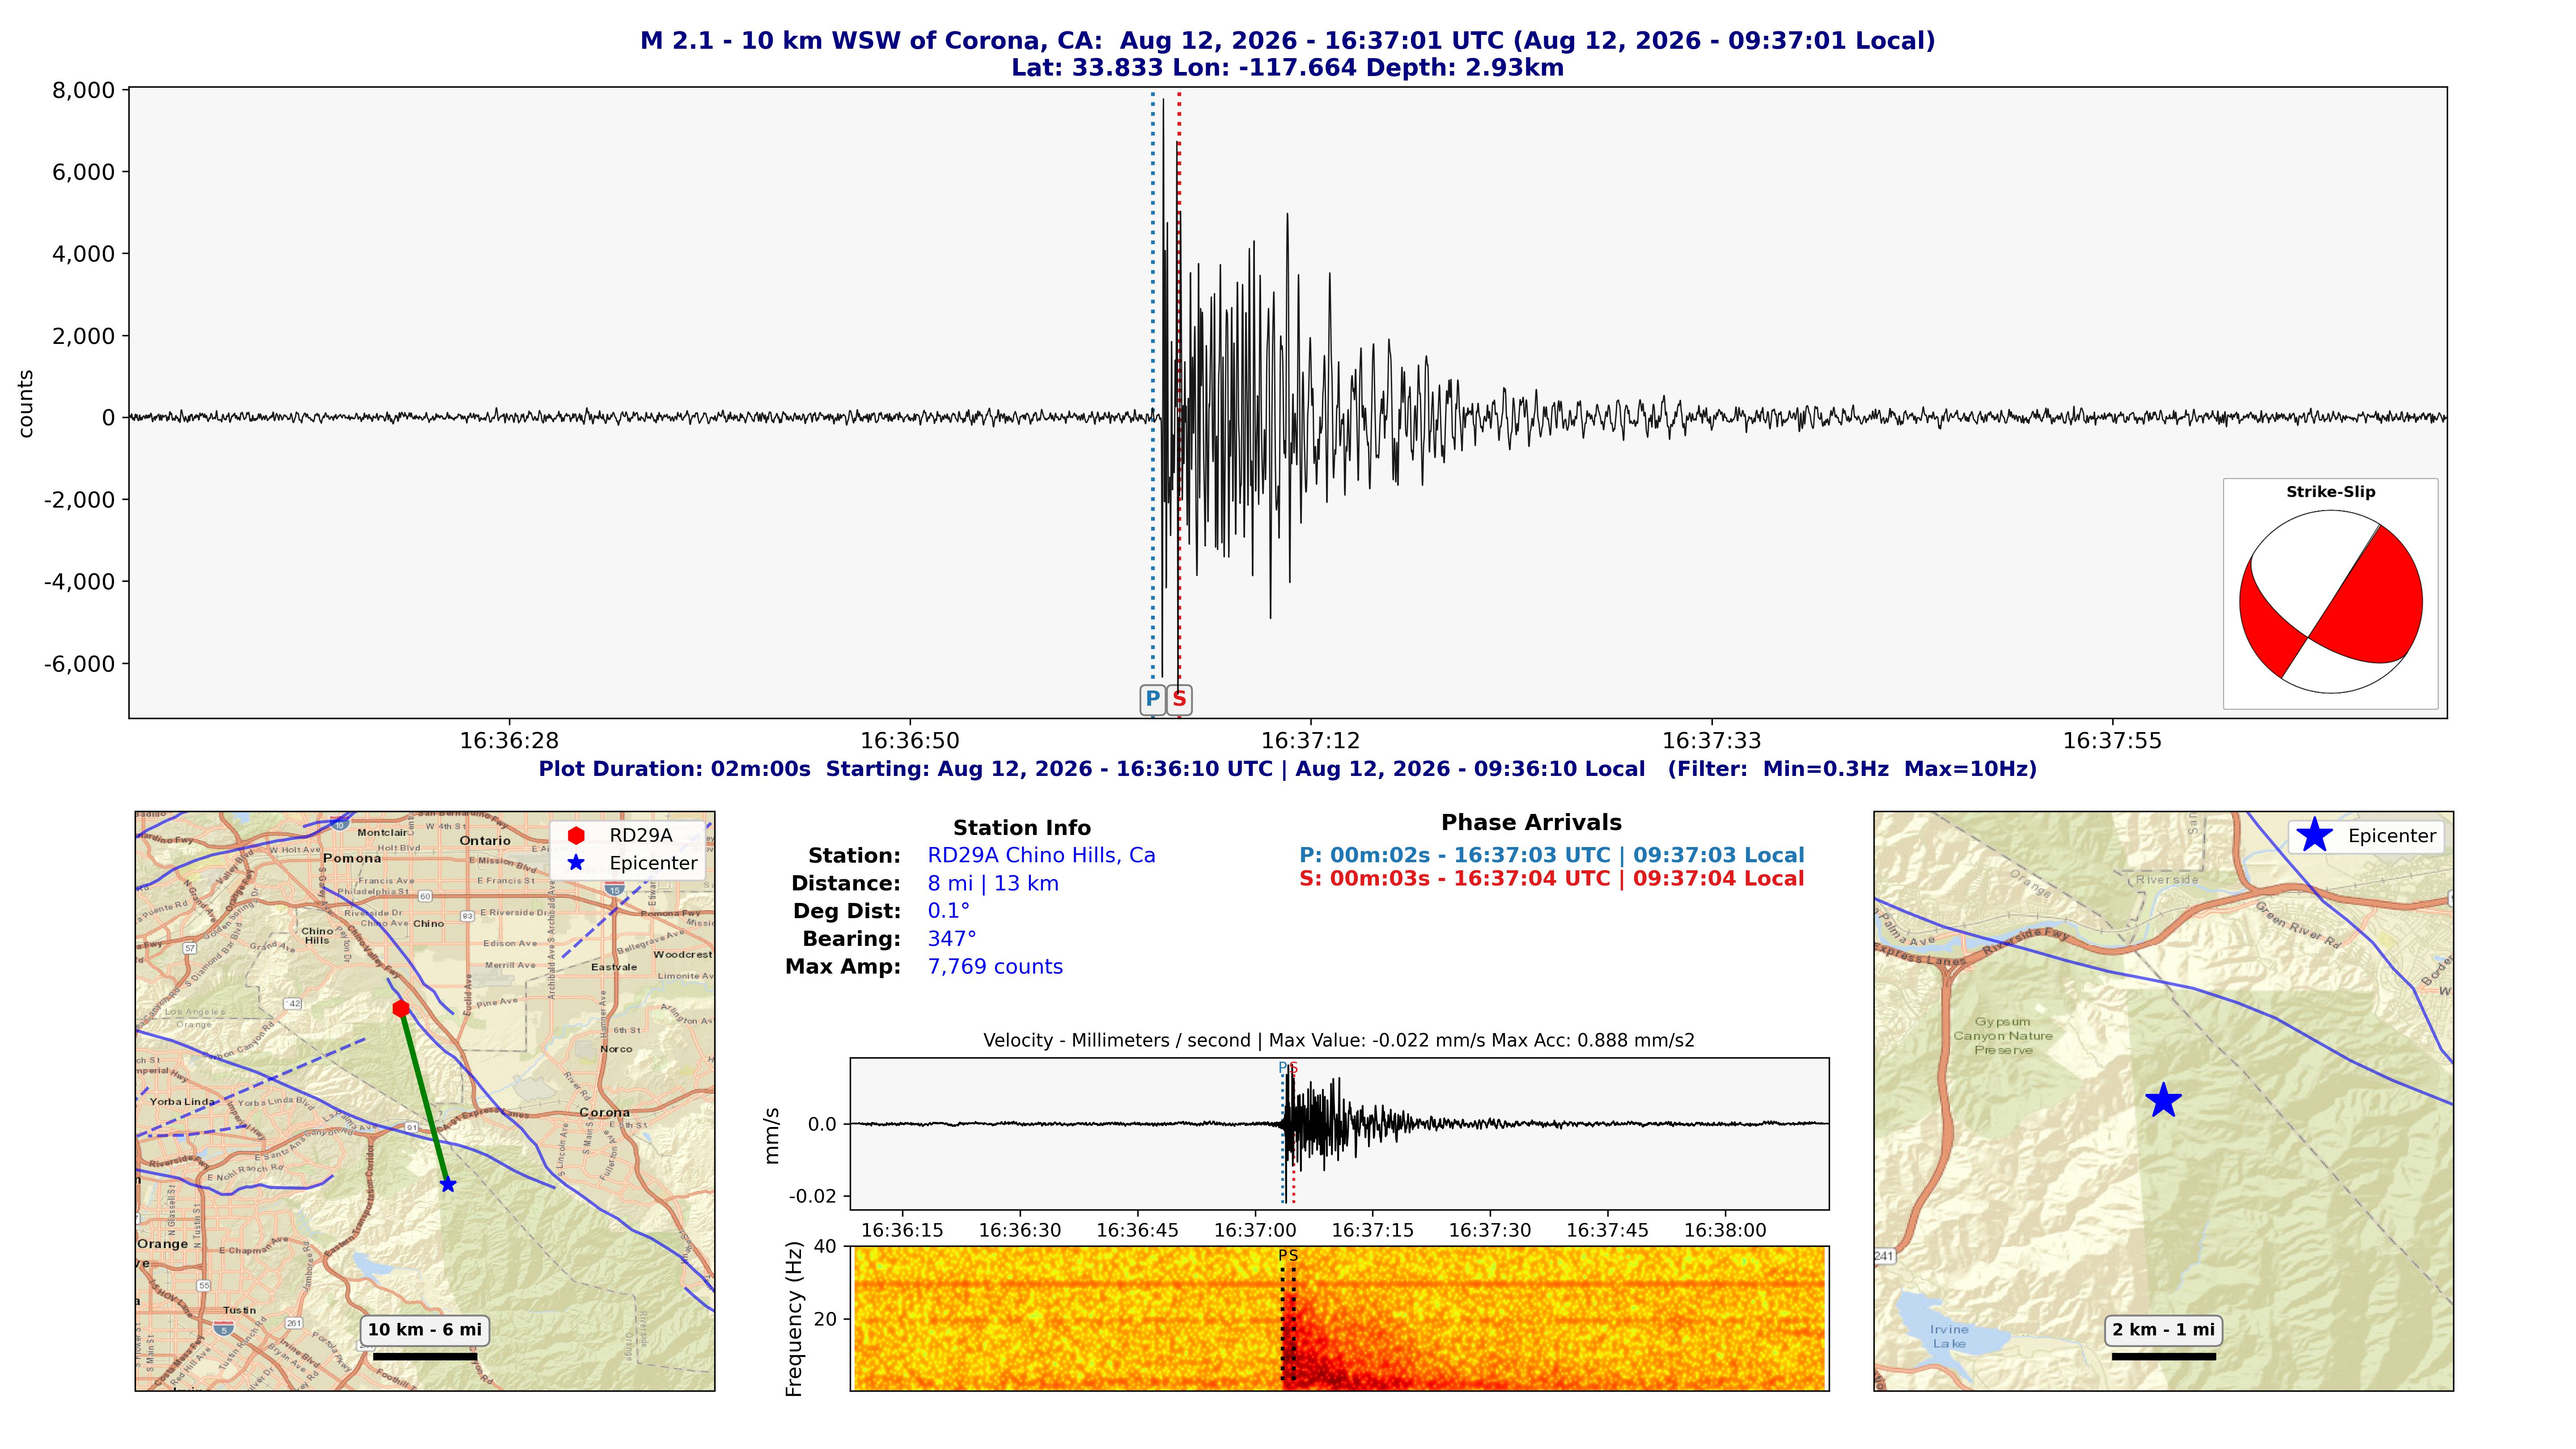Click the Epicenter legend star in right map

point(2314,836)
